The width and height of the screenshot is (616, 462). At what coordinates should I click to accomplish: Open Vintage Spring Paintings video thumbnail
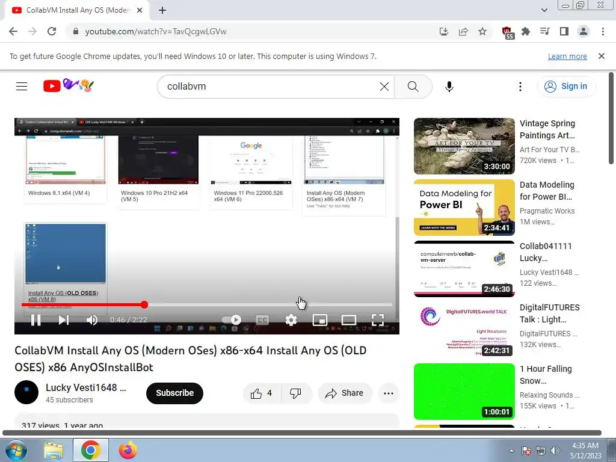pyautogui.click(x=464, y=146)
